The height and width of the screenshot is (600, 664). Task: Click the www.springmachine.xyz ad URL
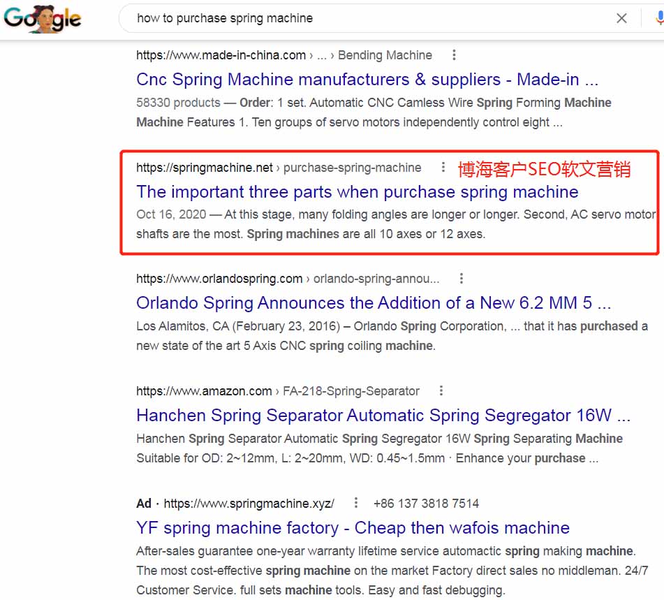click(249, 503)
